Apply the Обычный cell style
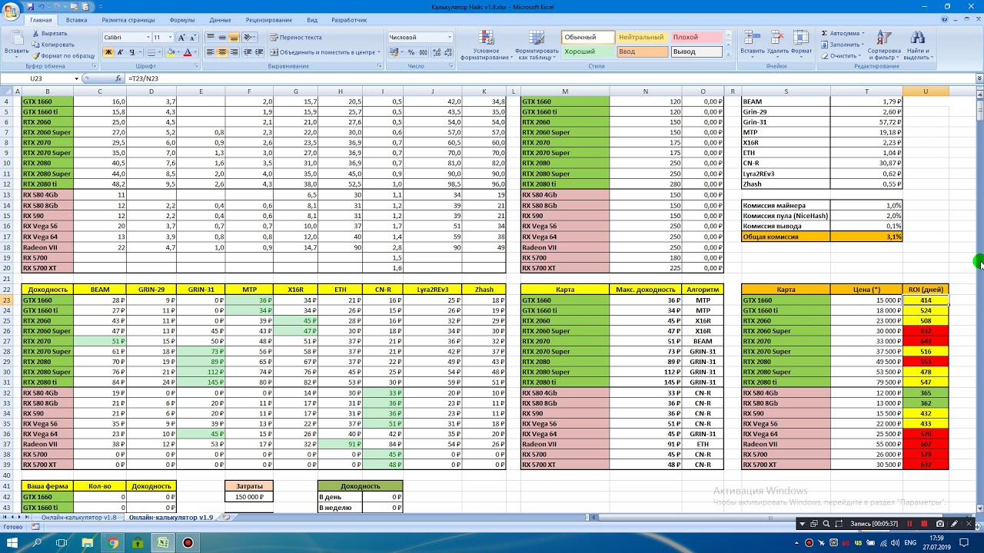This screenshot has height=553, width=984. (x=588, y=37)
